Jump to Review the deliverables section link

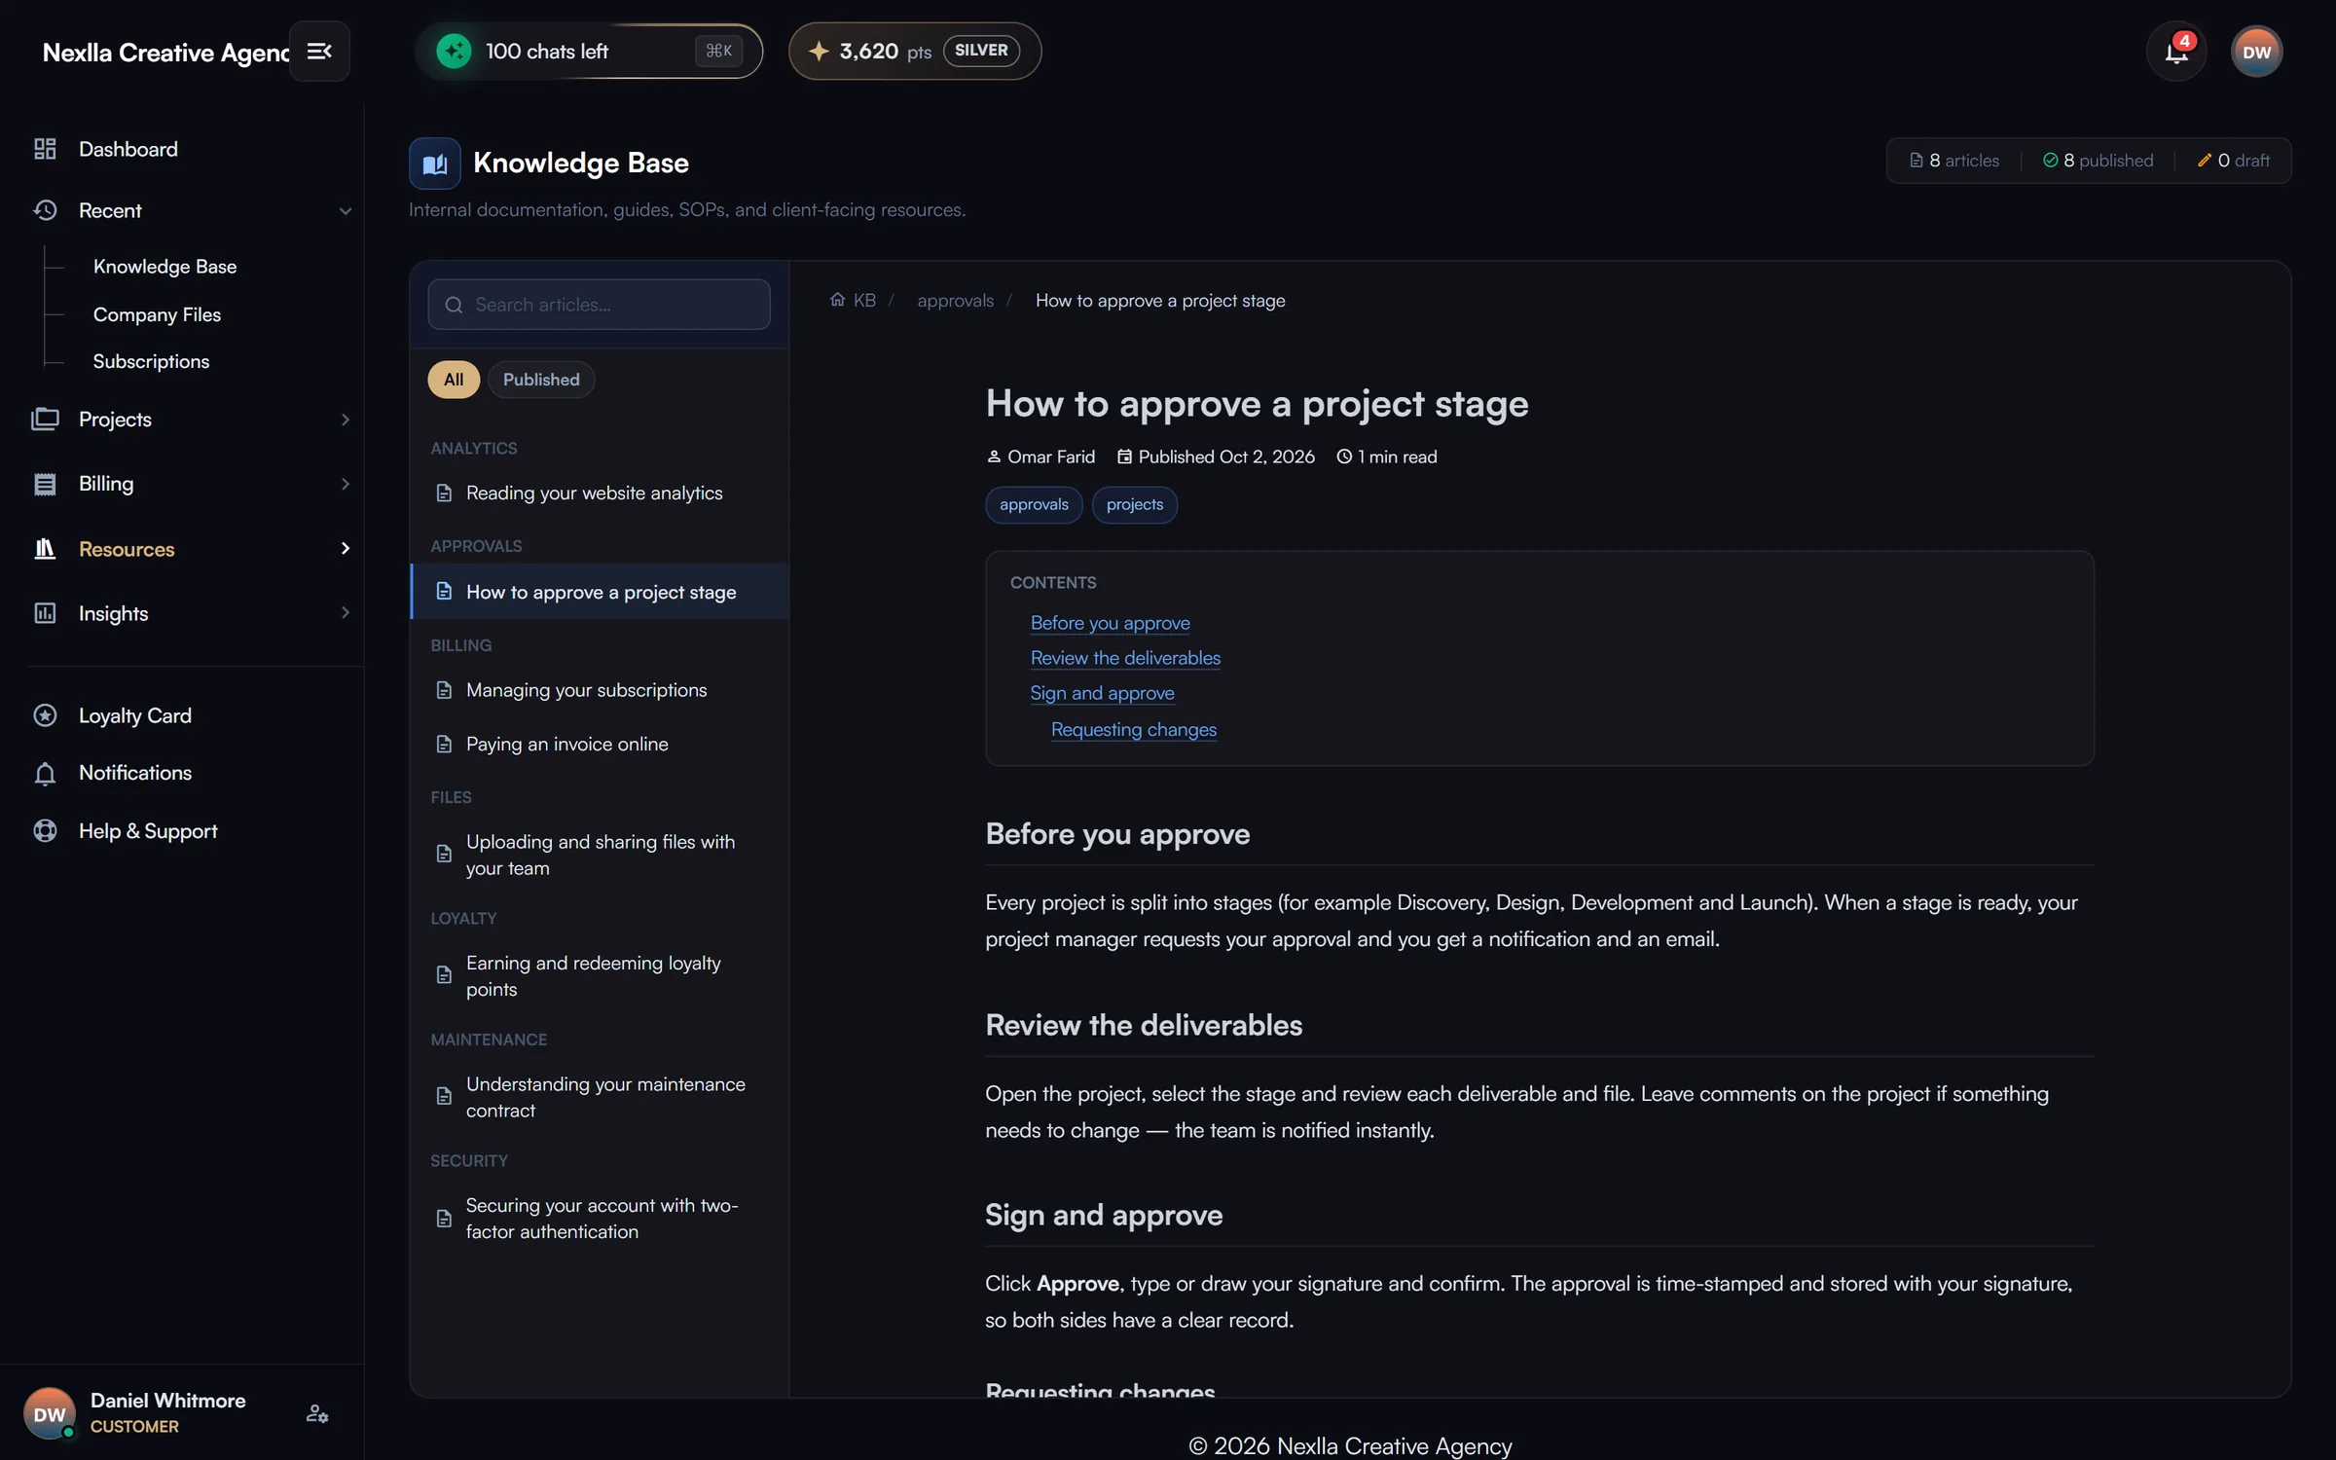tap(1125, 658)
